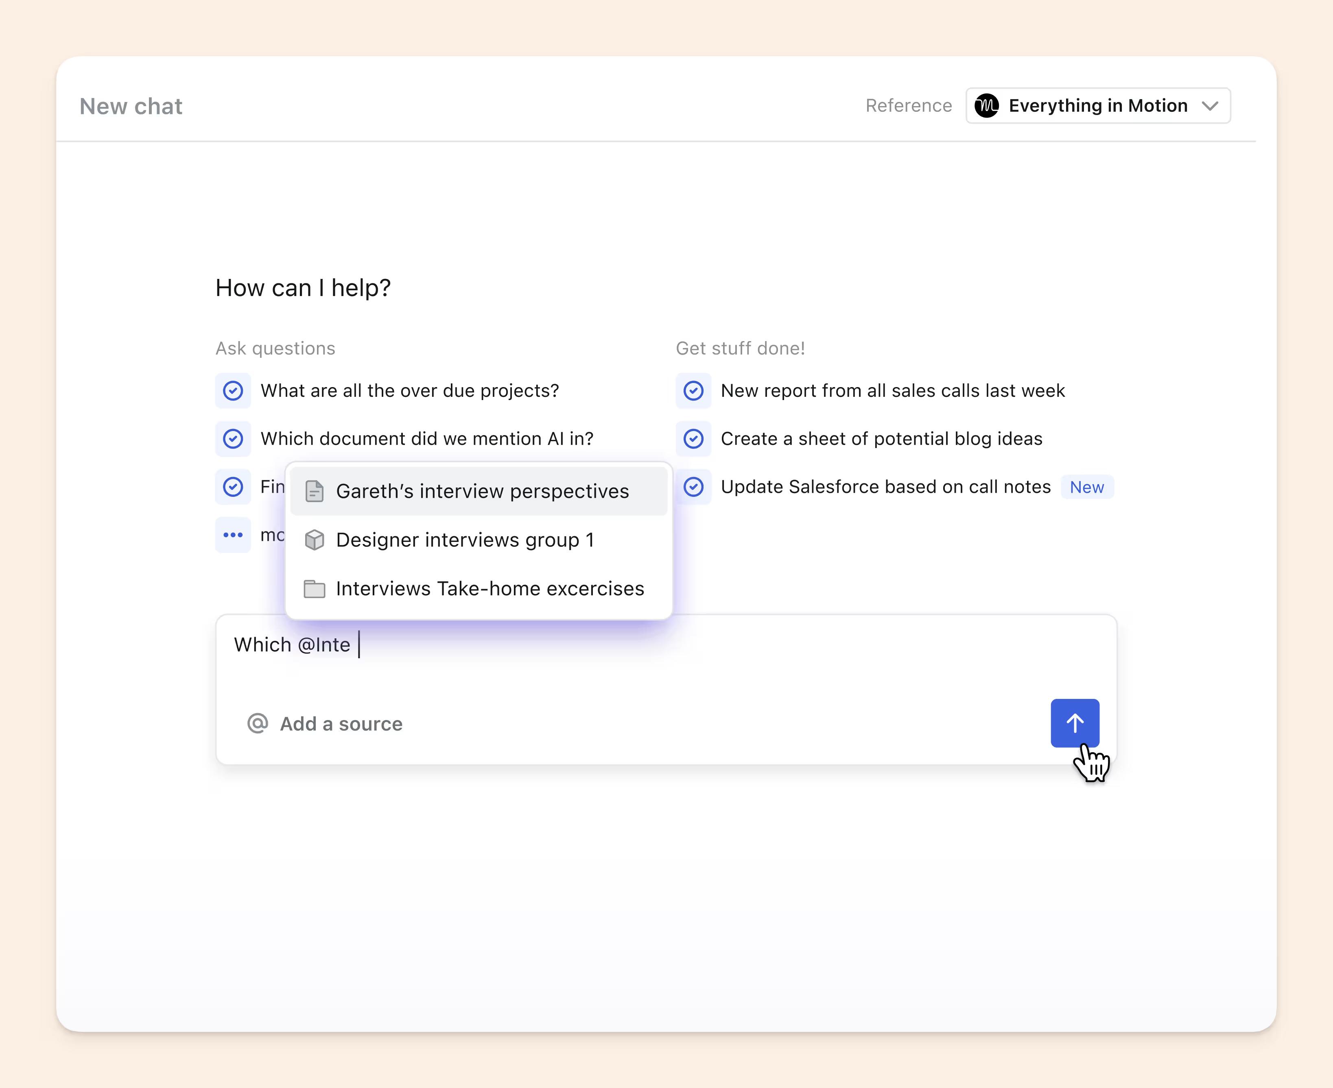
Task: Click check icon next to New report suggestion
Action: (693, 390)
